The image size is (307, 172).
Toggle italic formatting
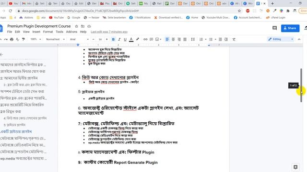119,39
